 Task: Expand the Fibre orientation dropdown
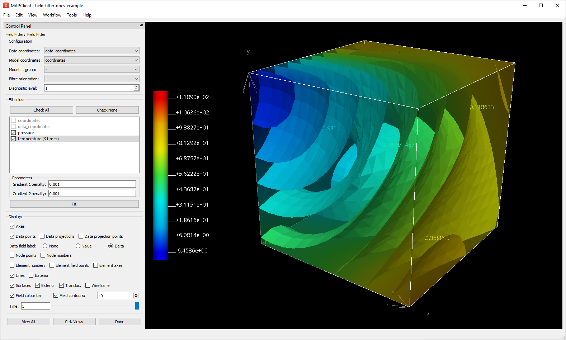click(x=91, y=79)
